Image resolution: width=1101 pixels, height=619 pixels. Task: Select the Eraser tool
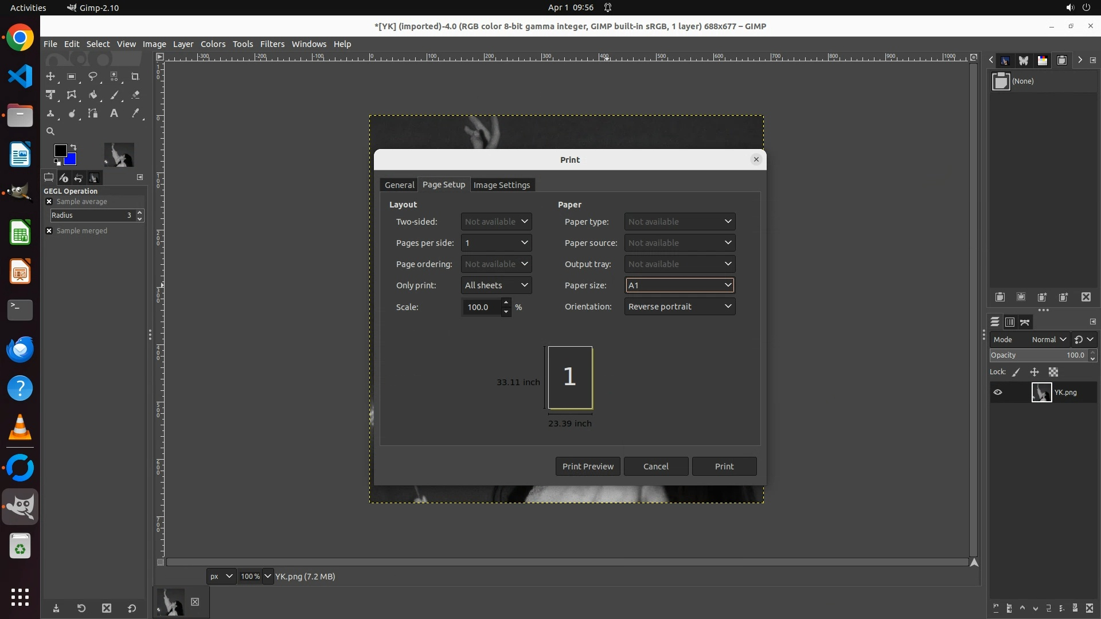pos(135,95)
